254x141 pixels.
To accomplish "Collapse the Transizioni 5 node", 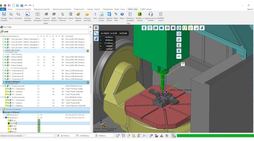I will 4,118.
